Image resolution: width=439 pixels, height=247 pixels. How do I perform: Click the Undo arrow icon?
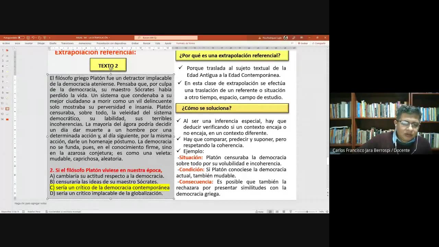pos(33,38)
